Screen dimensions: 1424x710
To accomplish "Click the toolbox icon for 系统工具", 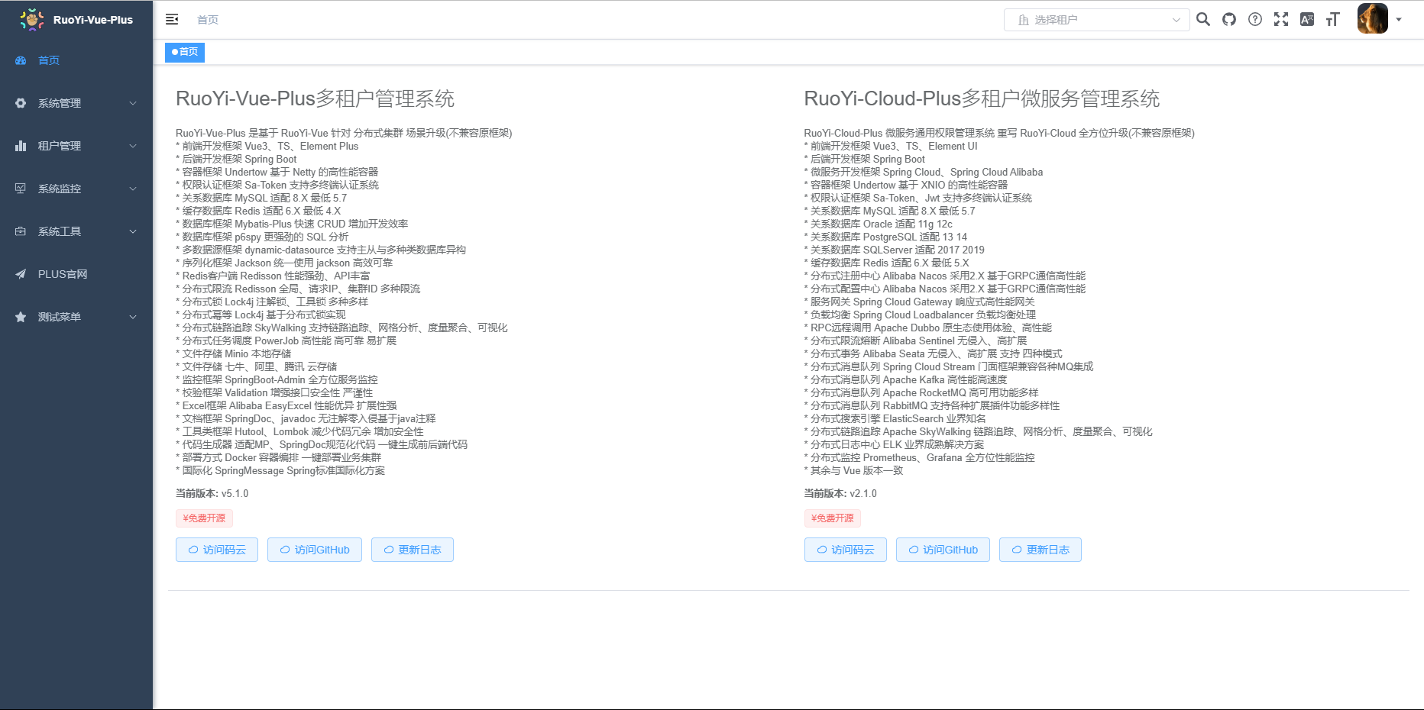I will pos(21,231).
